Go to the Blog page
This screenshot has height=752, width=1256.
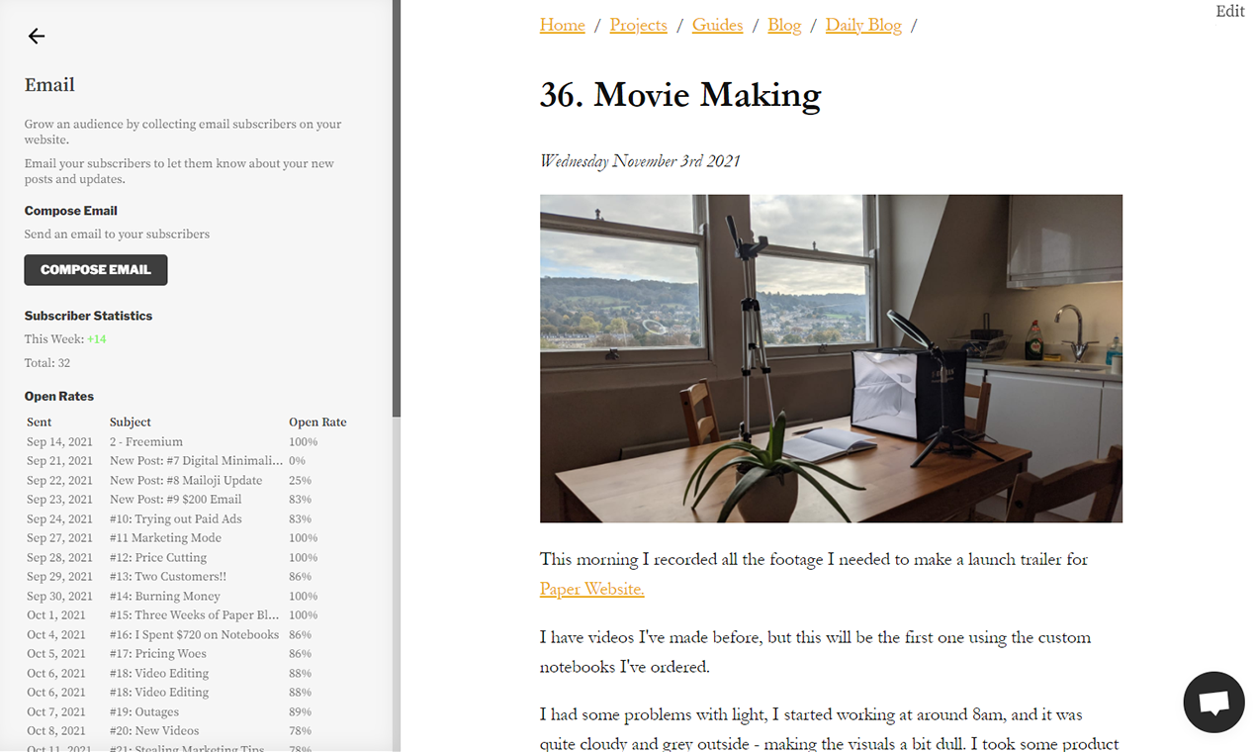pos(784,25)
